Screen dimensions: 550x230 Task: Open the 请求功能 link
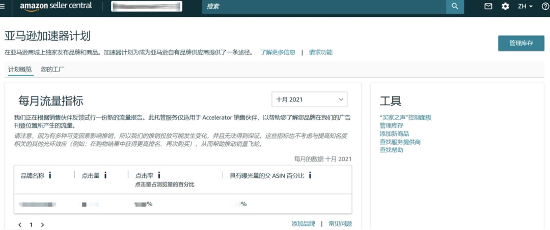click(x=321, y=52)
